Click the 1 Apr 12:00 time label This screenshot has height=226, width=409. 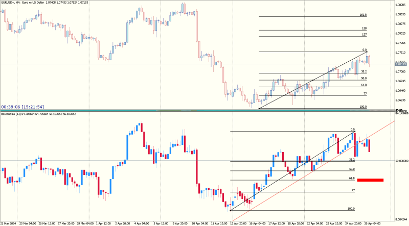click(x=104, y=223)
